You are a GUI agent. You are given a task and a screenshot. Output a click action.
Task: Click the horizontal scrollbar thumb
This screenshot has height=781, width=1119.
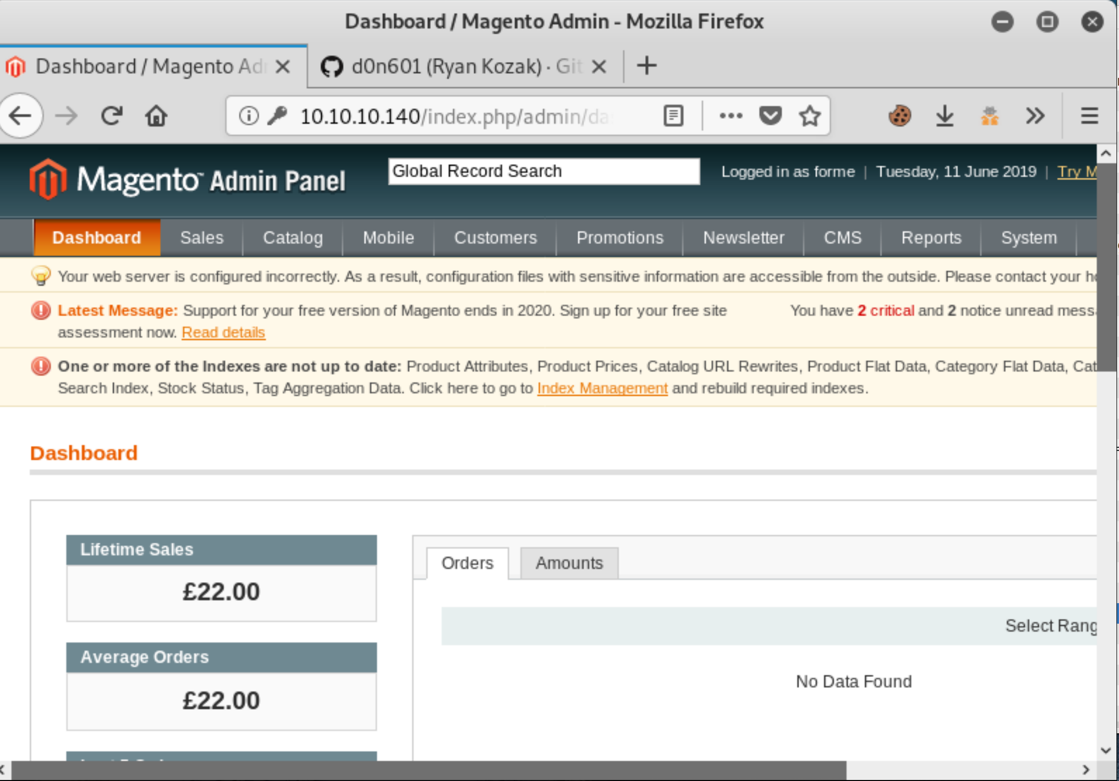pyautogui.click(x=428, y=770)
